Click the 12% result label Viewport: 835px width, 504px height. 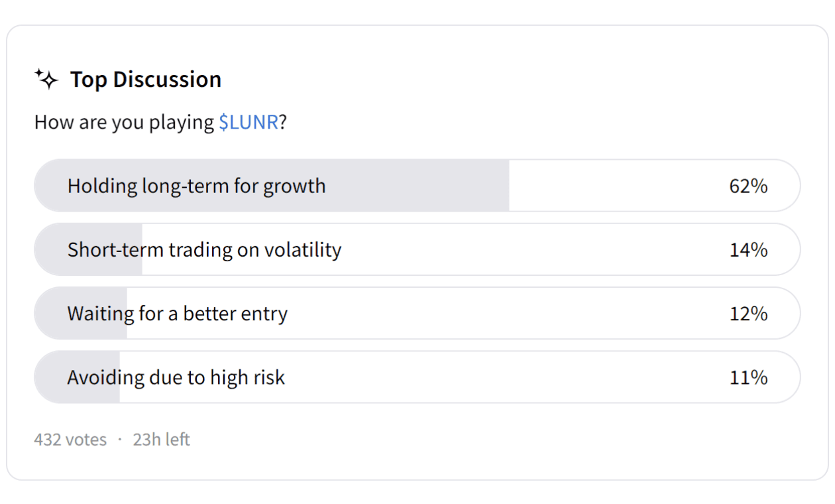(x=748, y=314)
